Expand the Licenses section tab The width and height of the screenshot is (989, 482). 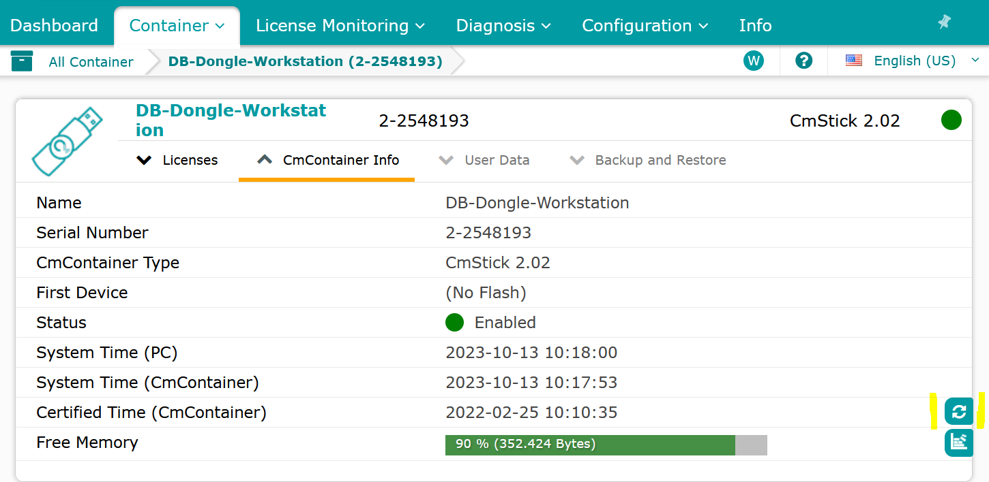tap(177, 161)
